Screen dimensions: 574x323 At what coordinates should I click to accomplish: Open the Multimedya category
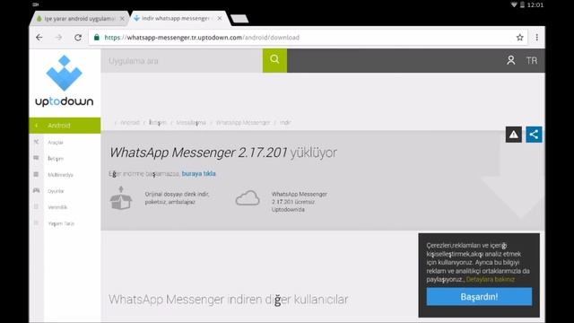click(60, 175)
